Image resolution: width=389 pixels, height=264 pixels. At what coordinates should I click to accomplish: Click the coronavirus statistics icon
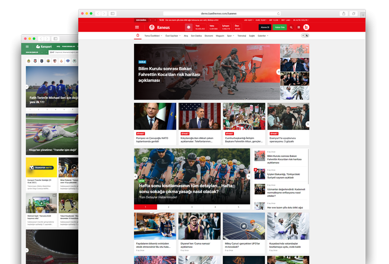188,28
